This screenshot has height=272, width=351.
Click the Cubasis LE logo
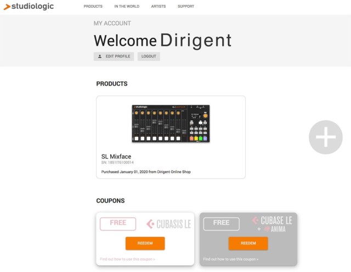(168, 224)
